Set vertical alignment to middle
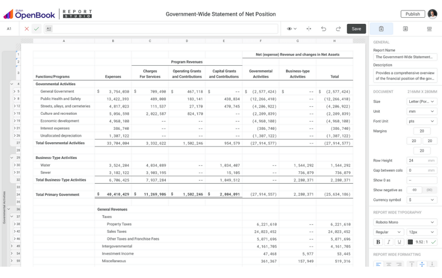Image resolution: width=442 pixels, height=278 pixels. point(422,264)
